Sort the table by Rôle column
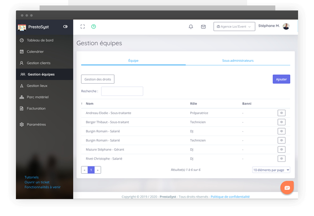This screenshot has height=216, width=314. [x=193, y=104]
